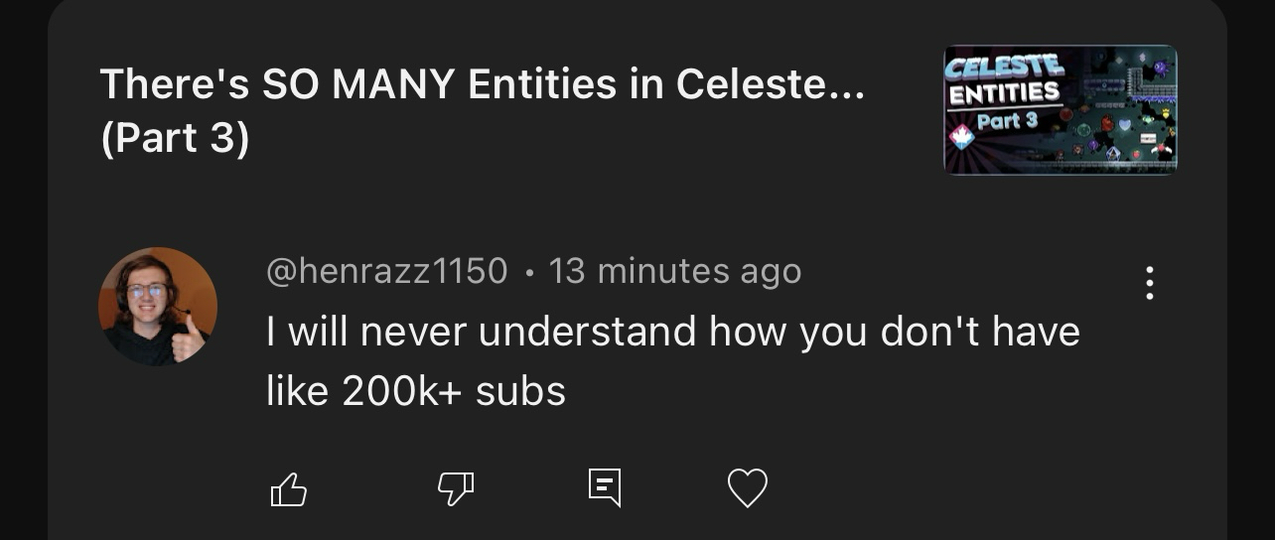Like the comment with thumbs-up icon

(289, 488)
